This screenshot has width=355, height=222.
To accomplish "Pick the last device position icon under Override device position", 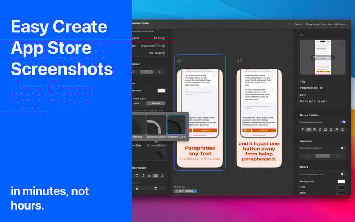I will point(343,130).
